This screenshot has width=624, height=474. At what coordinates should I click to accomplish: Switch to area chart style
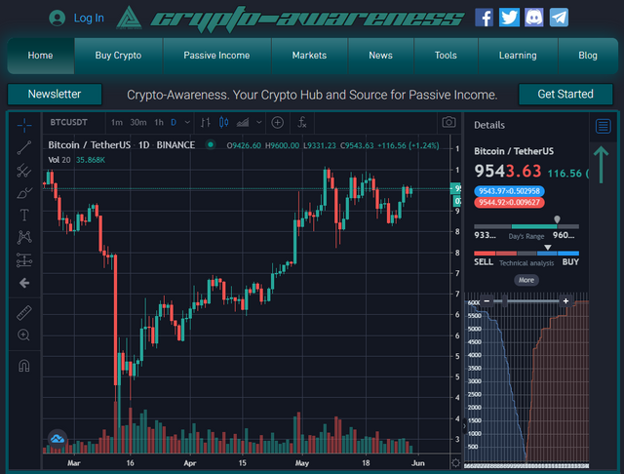point(243,122)
